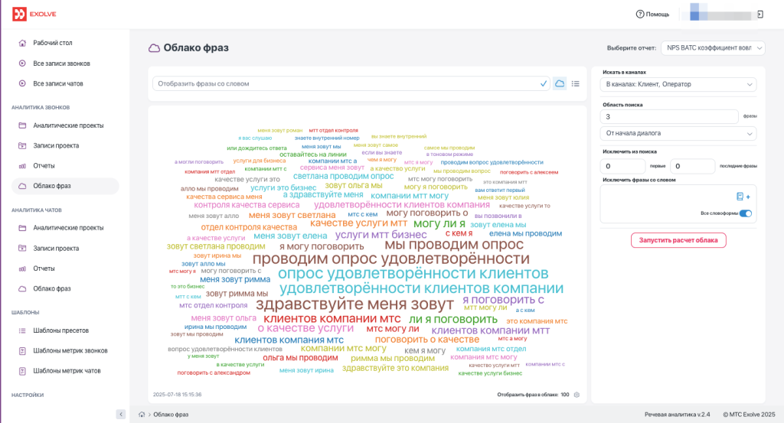Viewport: 784px width, 423px height.
Task: Click timestamp 2025-07-18 15:15:36
Action: pos(177,395)
